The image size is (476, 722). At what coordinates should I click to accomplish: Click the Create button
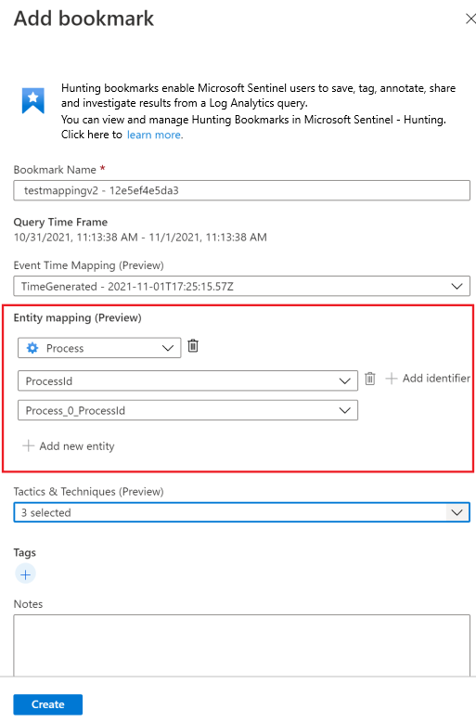[x=48, y=704]
